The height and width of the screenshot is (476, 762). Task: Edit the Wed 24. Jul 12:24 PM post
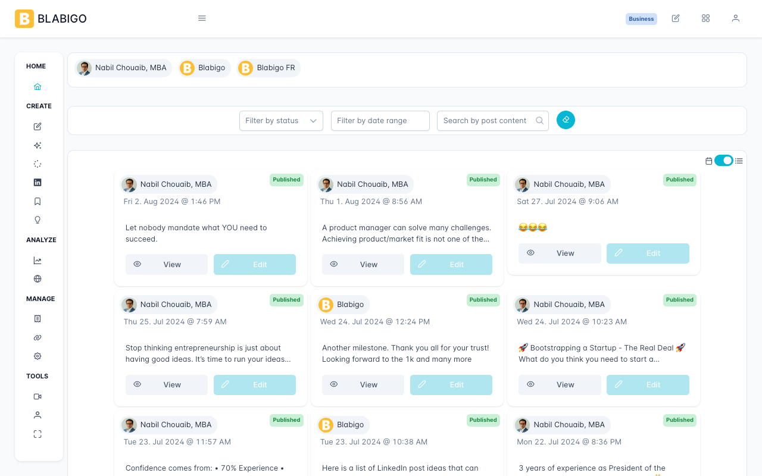click(451, 385)
